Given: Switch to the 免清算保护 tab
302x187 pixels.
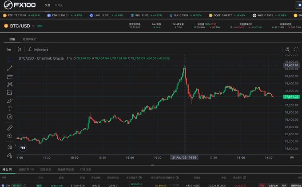Looking at the screenshot, I should 29,39.
